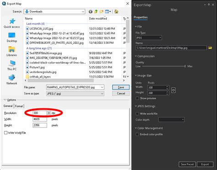217x170 pixels.
Task: Check Show preview in Export pane
Action: pos(137,98)
